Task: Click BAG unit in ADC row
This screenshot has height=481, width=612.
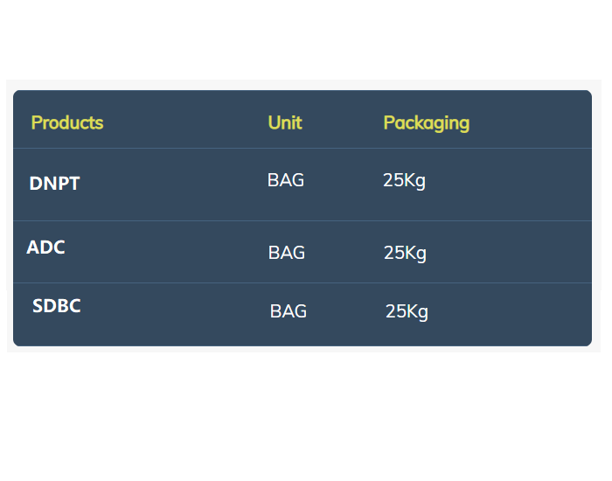Action: coord(287,253)
